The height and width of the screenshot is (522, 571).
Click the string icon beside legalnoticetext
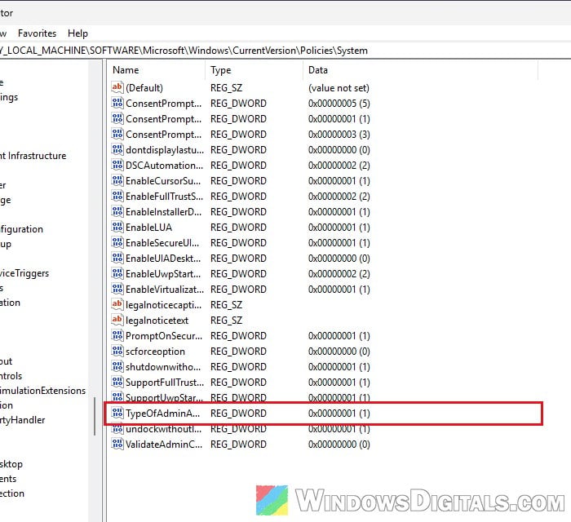117,320
